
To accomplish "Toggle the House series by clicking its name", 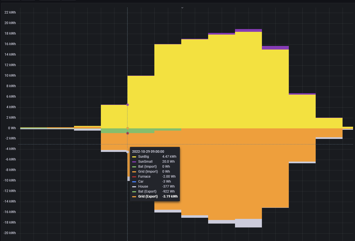I will 143,186.
